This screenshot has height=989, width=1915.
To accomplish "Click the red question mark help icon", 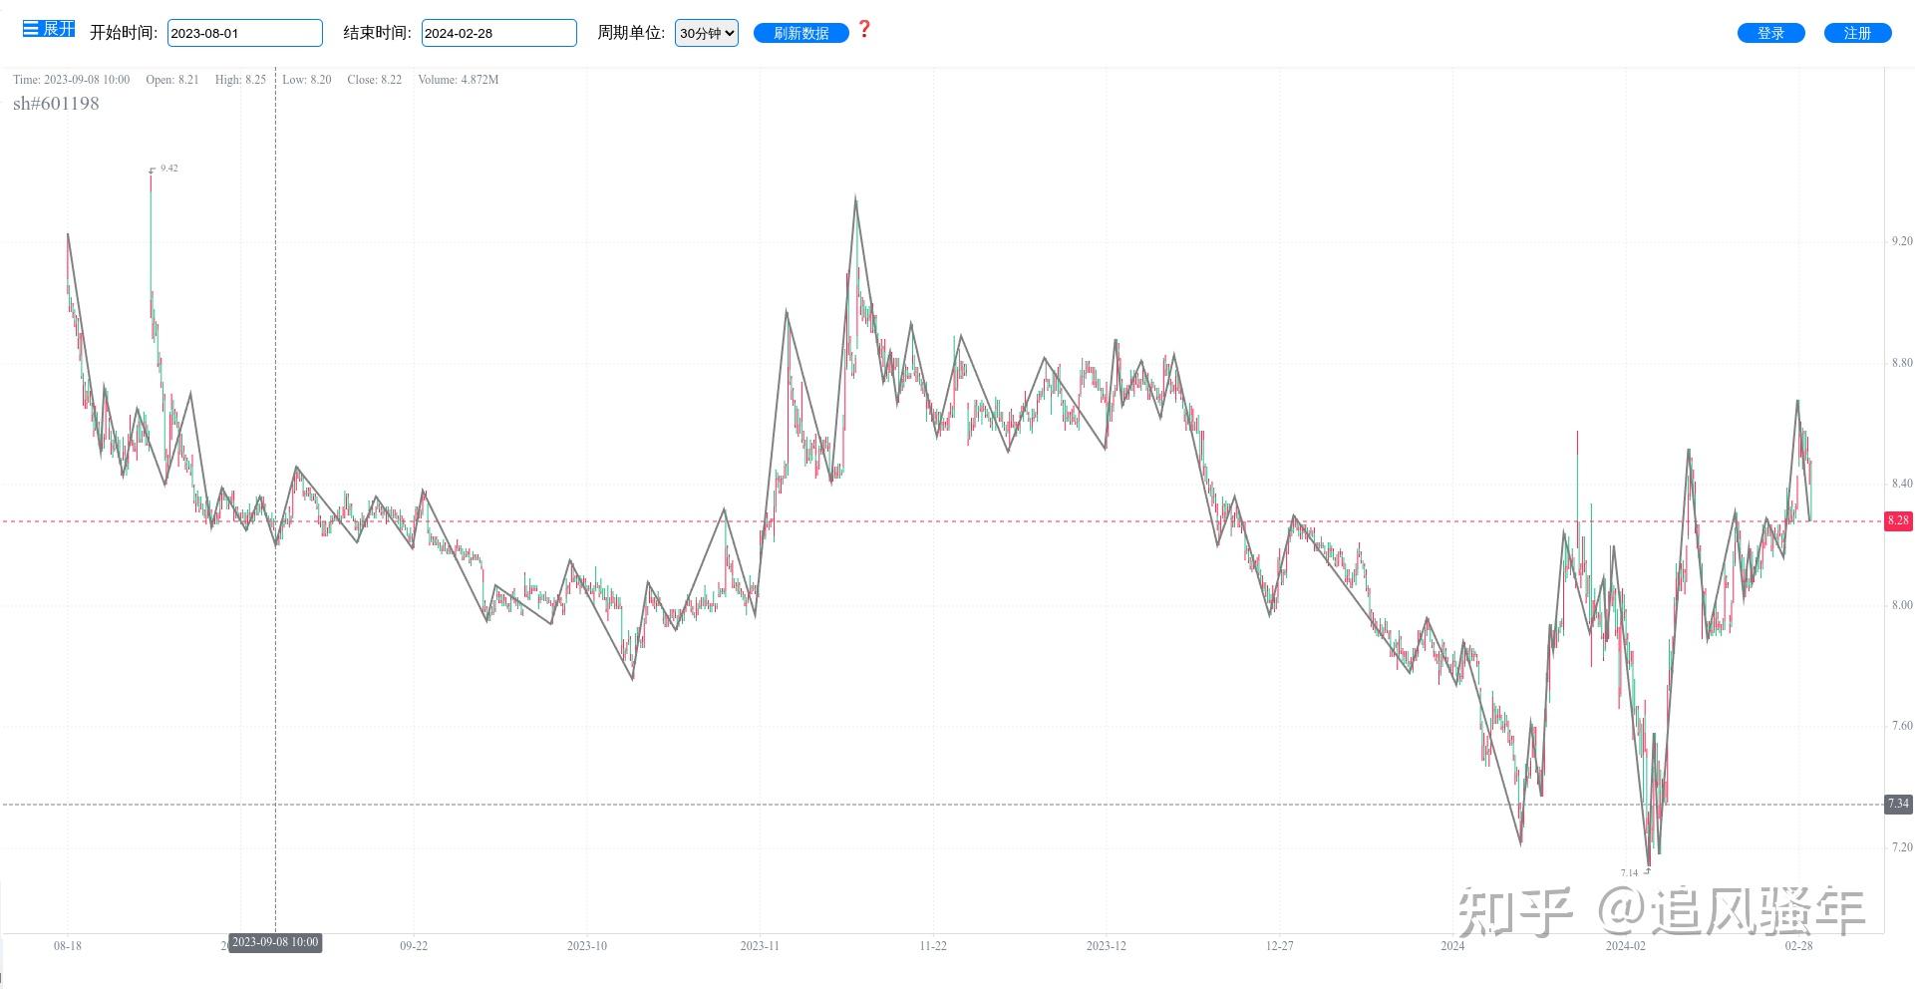I will (864, 30).
